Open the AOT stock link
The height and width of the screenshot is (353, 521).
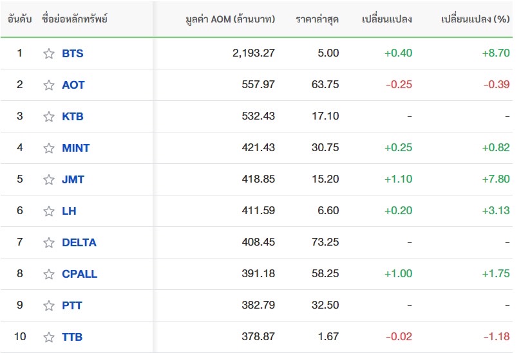[x=73, y=85]
